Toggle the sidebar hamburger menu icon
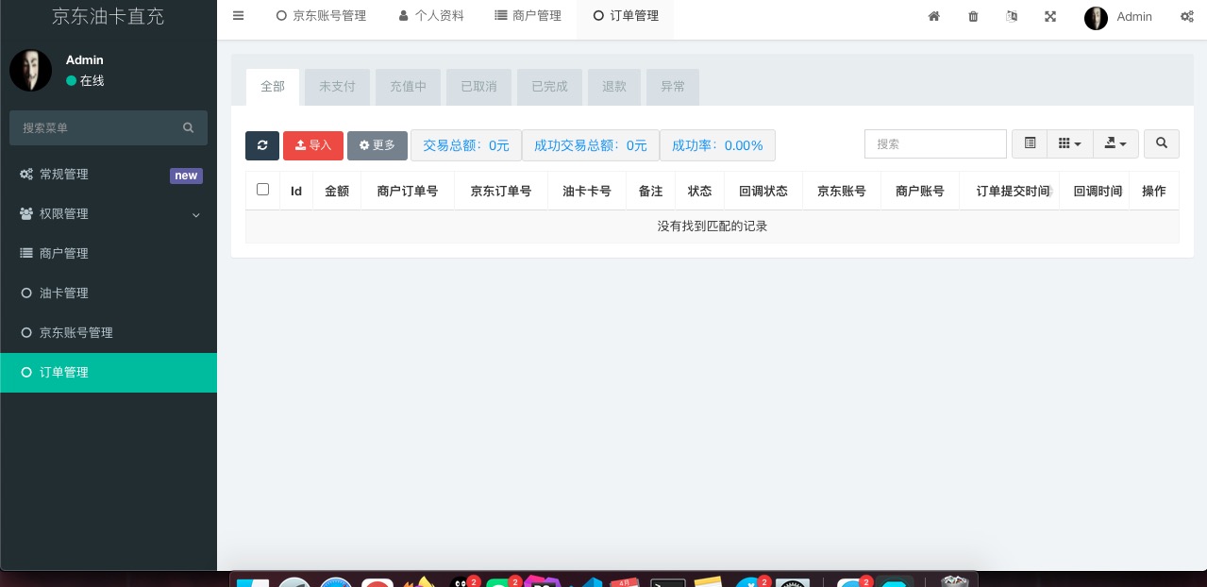 coord(238,15)
